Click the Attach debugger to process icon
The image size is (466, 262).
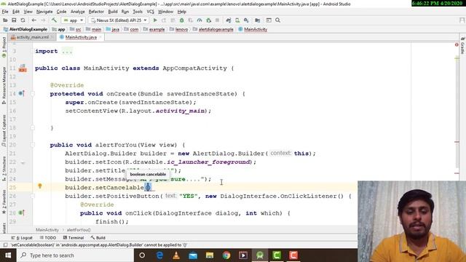209,20
